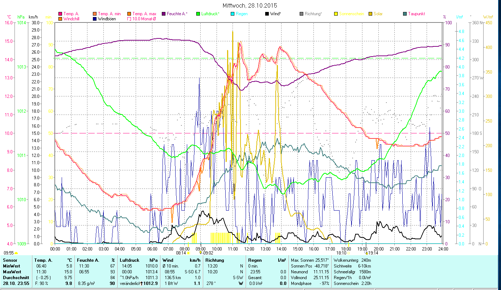Screen dimensions: 501x290
Task: Click the "Vollmond 25.11.15" entry
Action: tap(310, 277)
